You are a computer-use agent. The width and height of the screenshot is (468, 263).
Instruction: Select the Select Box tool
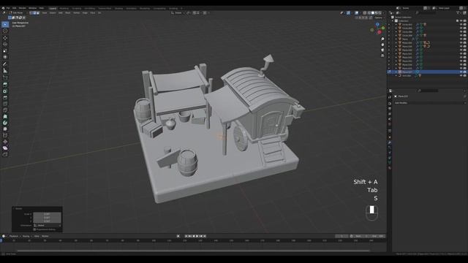tap(5, 24)
